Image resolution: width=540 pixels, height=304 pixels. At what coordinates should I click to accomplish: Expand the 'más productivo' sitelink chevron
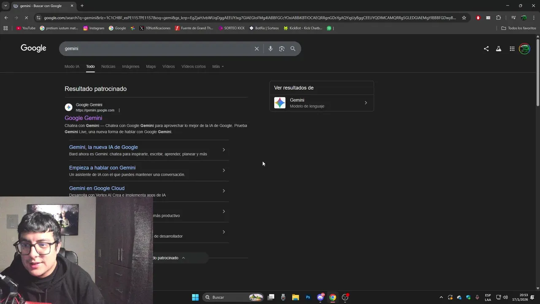click(x=224, y=212)
